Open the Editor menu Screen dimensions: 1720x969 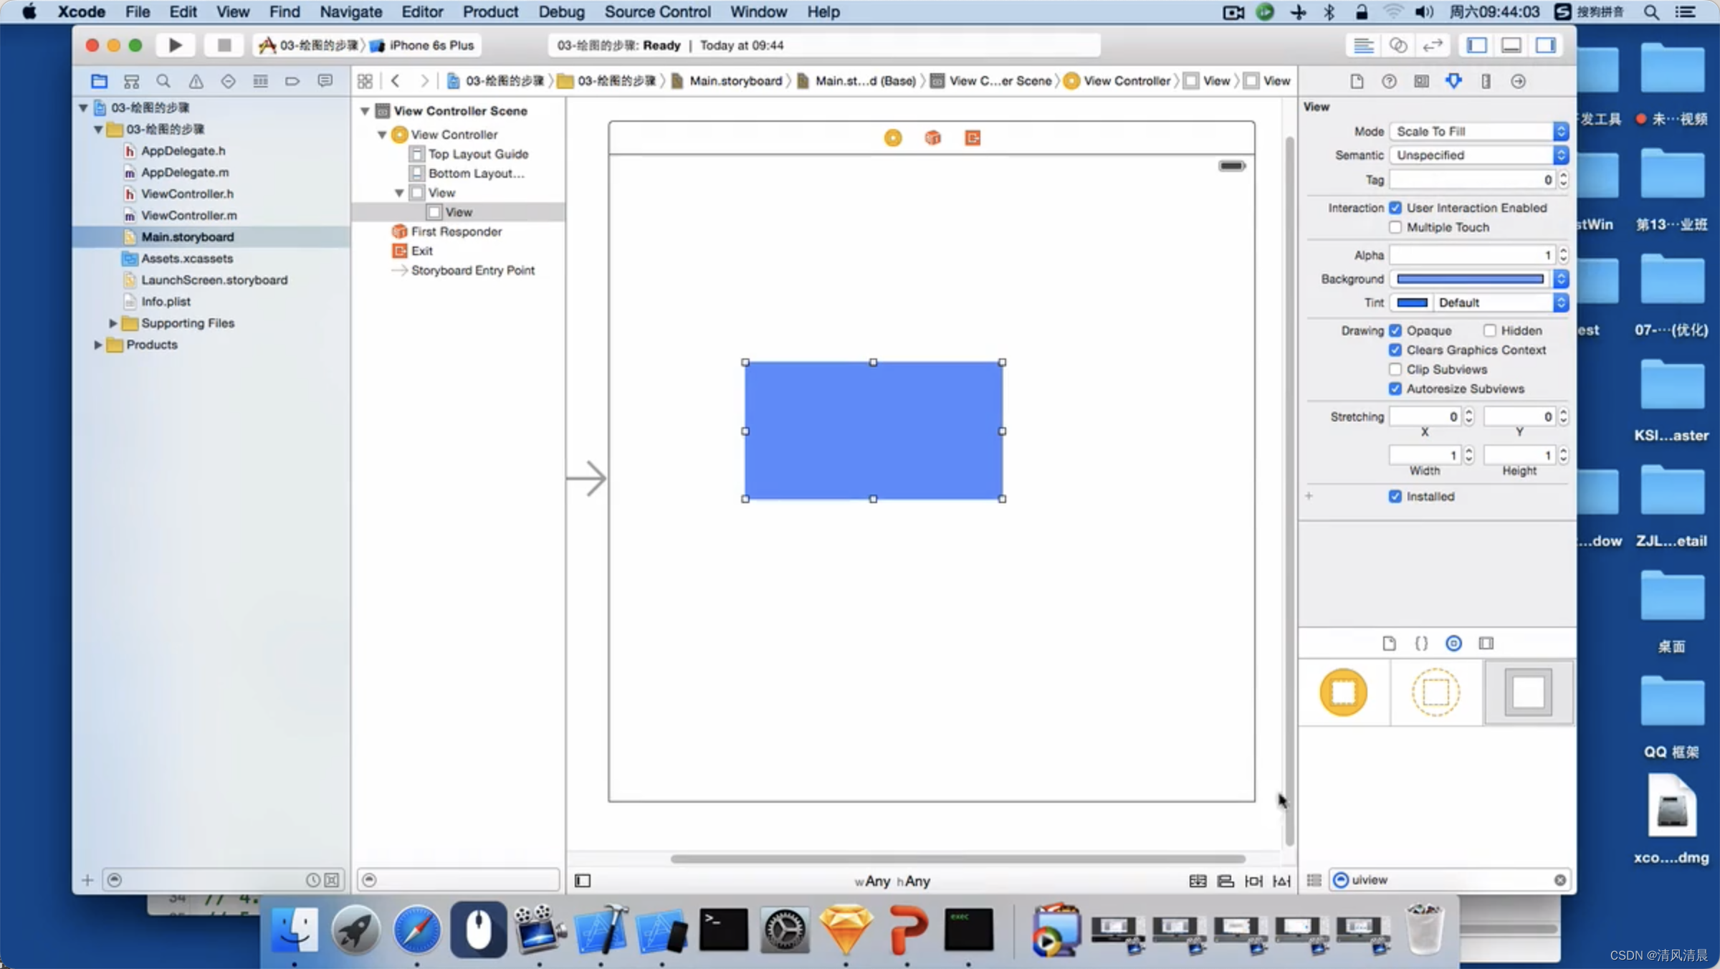(x=421, y=11)
